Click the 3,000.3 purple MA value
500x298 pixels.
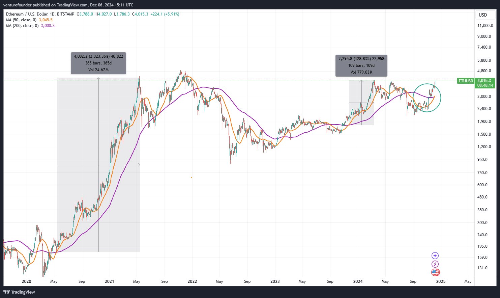pos(48,26)
